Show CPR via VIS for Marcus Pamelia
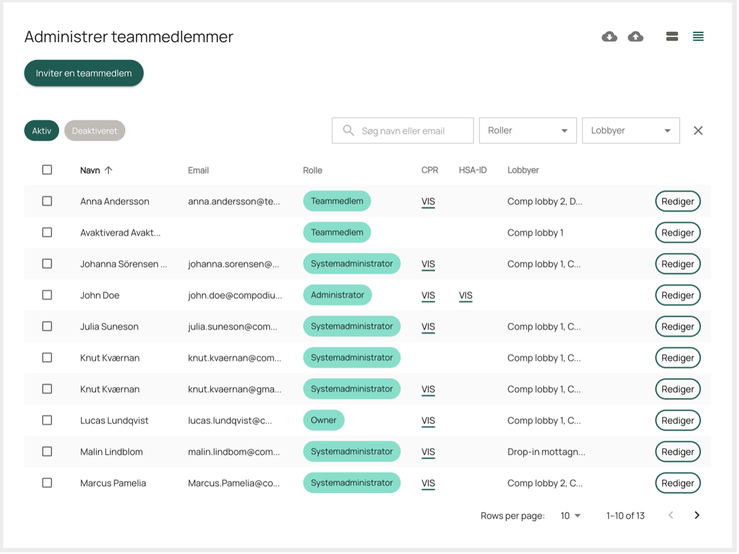The image size is (739, 554). coord(428,483)
